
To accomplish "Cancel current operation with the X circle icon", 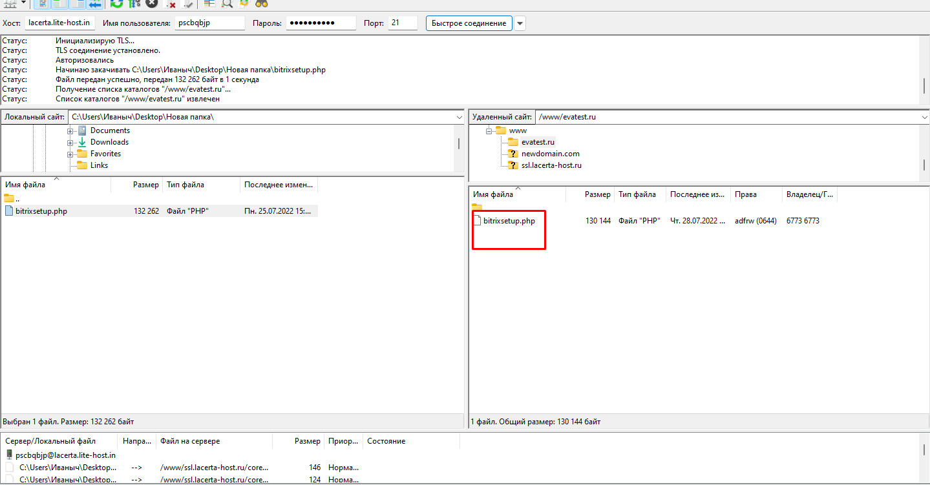I will (151, 3).
